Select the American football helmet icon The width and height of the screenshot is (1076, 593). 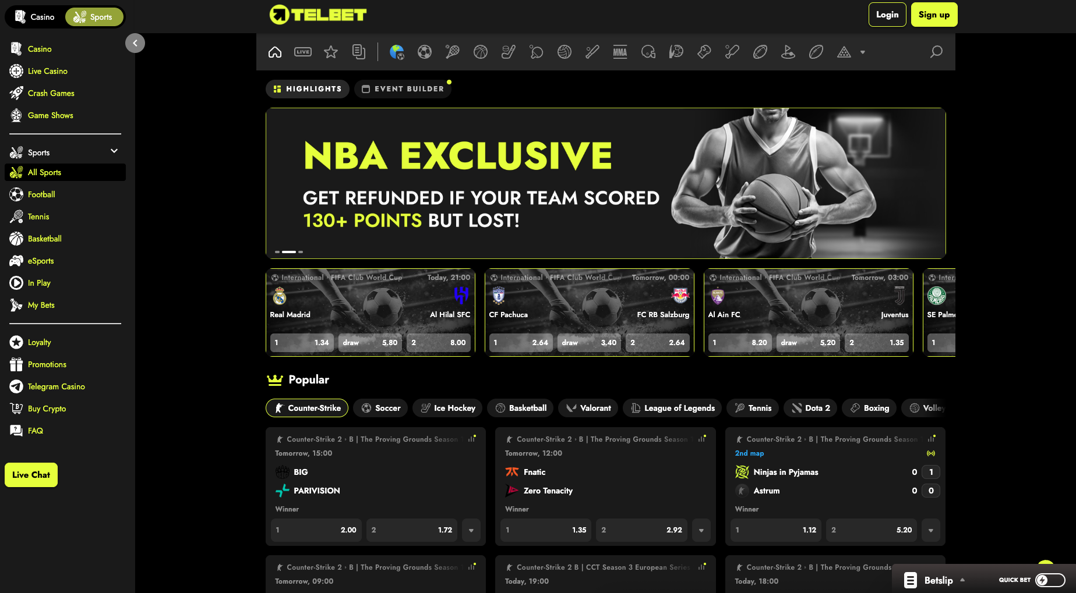(x=648, y=52)
